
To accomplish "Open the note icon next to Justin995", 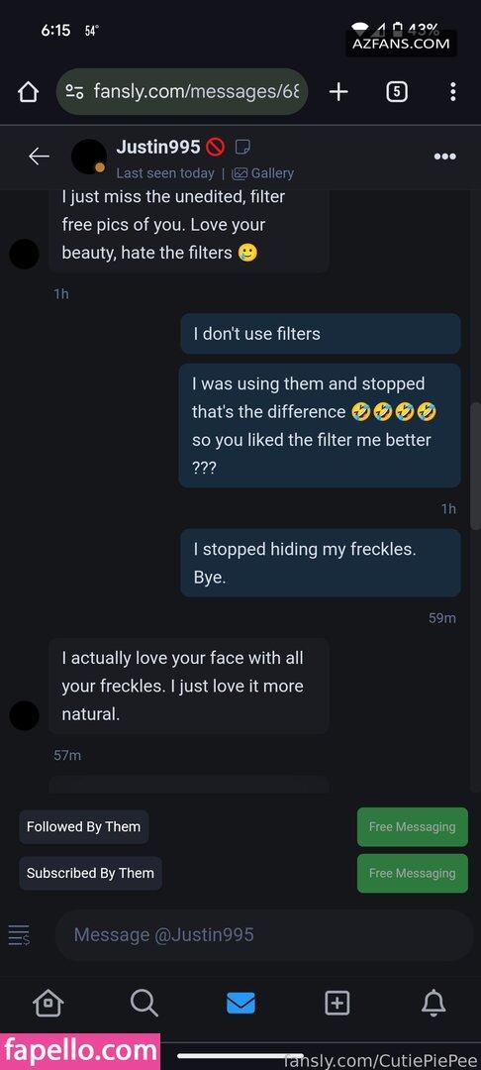I will [242, 147].
